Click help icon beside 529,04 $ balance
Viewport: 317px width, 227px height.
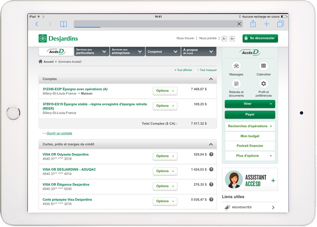211,155
